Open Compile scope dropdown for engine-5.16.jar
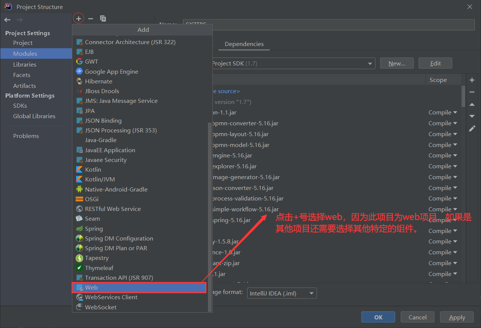 coord(443,155)
